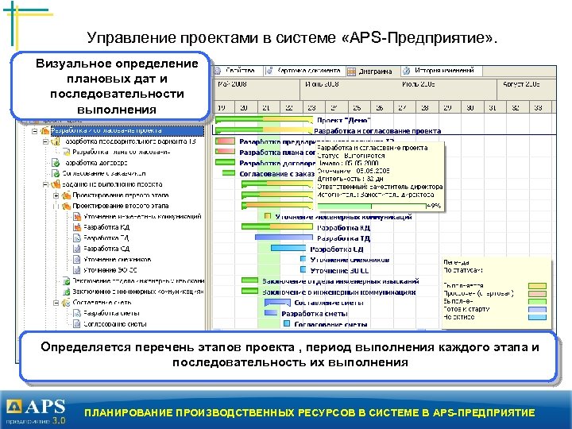The height and width of the screenshot is (429, 572).
Task: Click Май 2008 month header
Action: coord(257,89)
